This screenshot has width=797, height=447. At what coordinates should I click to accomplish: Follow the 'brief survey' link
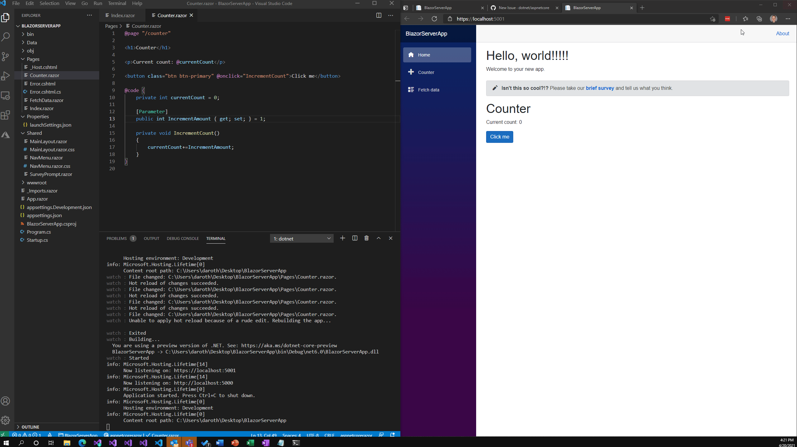(x=600, y=88)
